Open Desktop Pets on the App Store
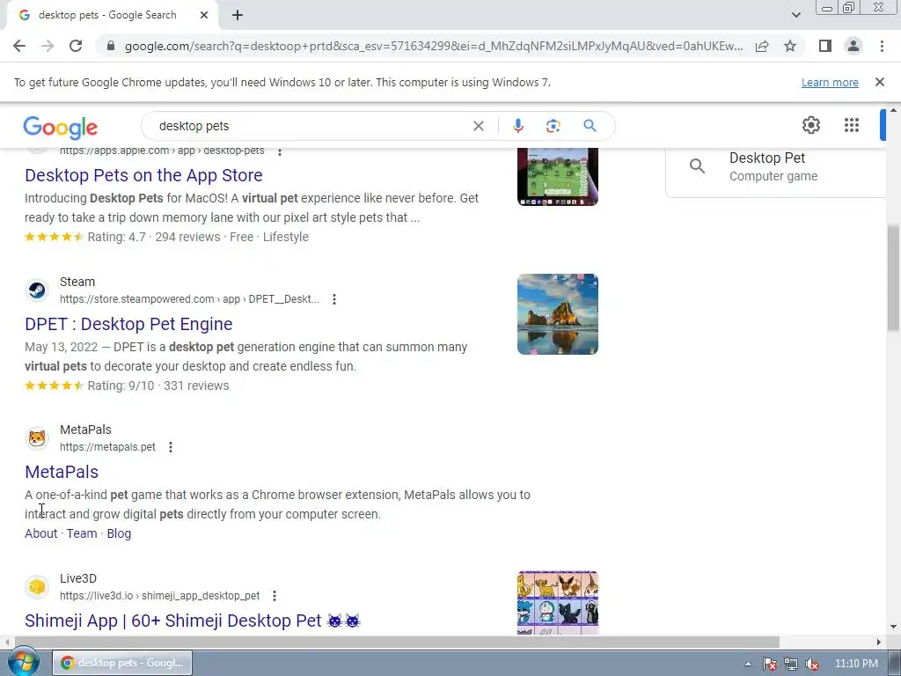Viewport: 901px width, 676px height. [143, 175]
